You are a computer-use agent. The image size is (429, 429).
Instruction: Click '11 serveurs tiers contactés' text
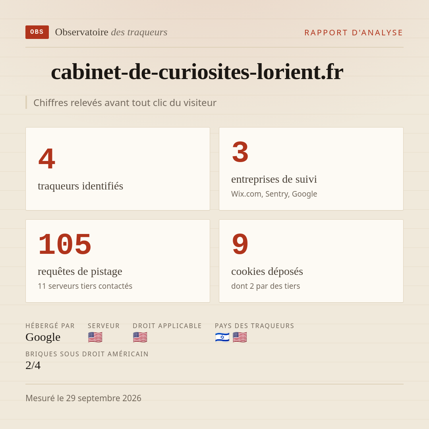[85, 286]
